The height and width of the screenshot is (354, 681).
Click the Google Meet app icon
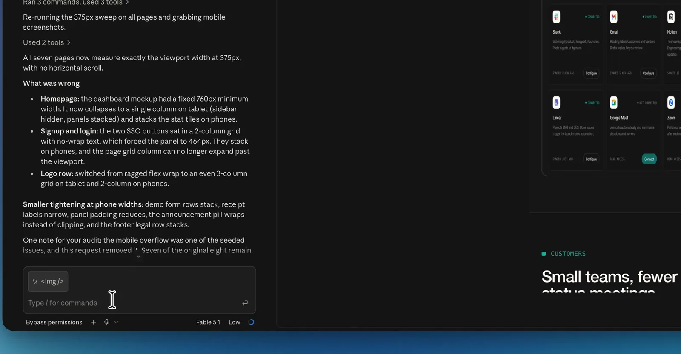[x=614, y=102]
